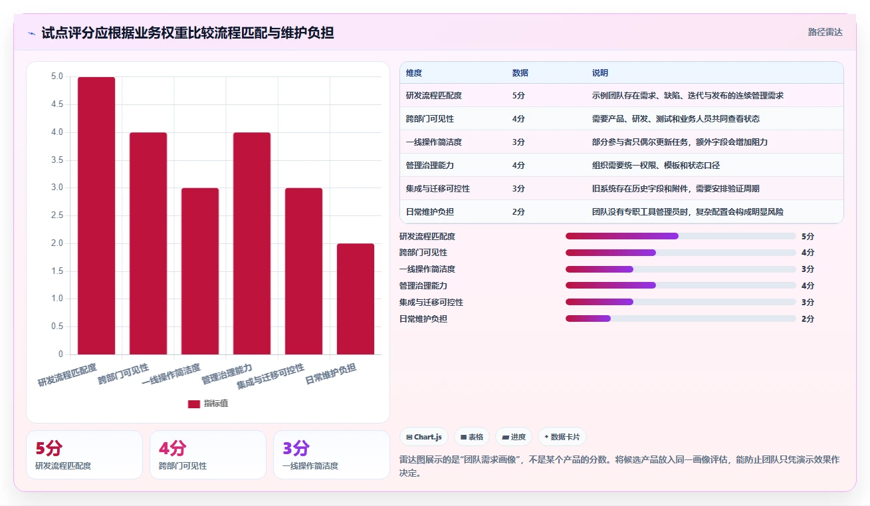Click the 指标值 legend label
870x506 pixels.
[216, 404]
